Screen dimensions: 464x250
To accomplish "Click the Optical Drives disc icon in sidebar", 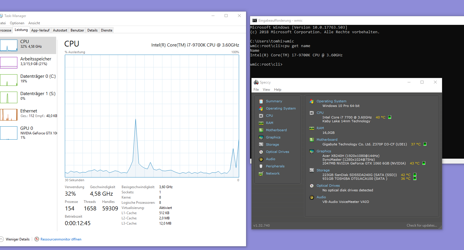I will [x=261, y=152].
